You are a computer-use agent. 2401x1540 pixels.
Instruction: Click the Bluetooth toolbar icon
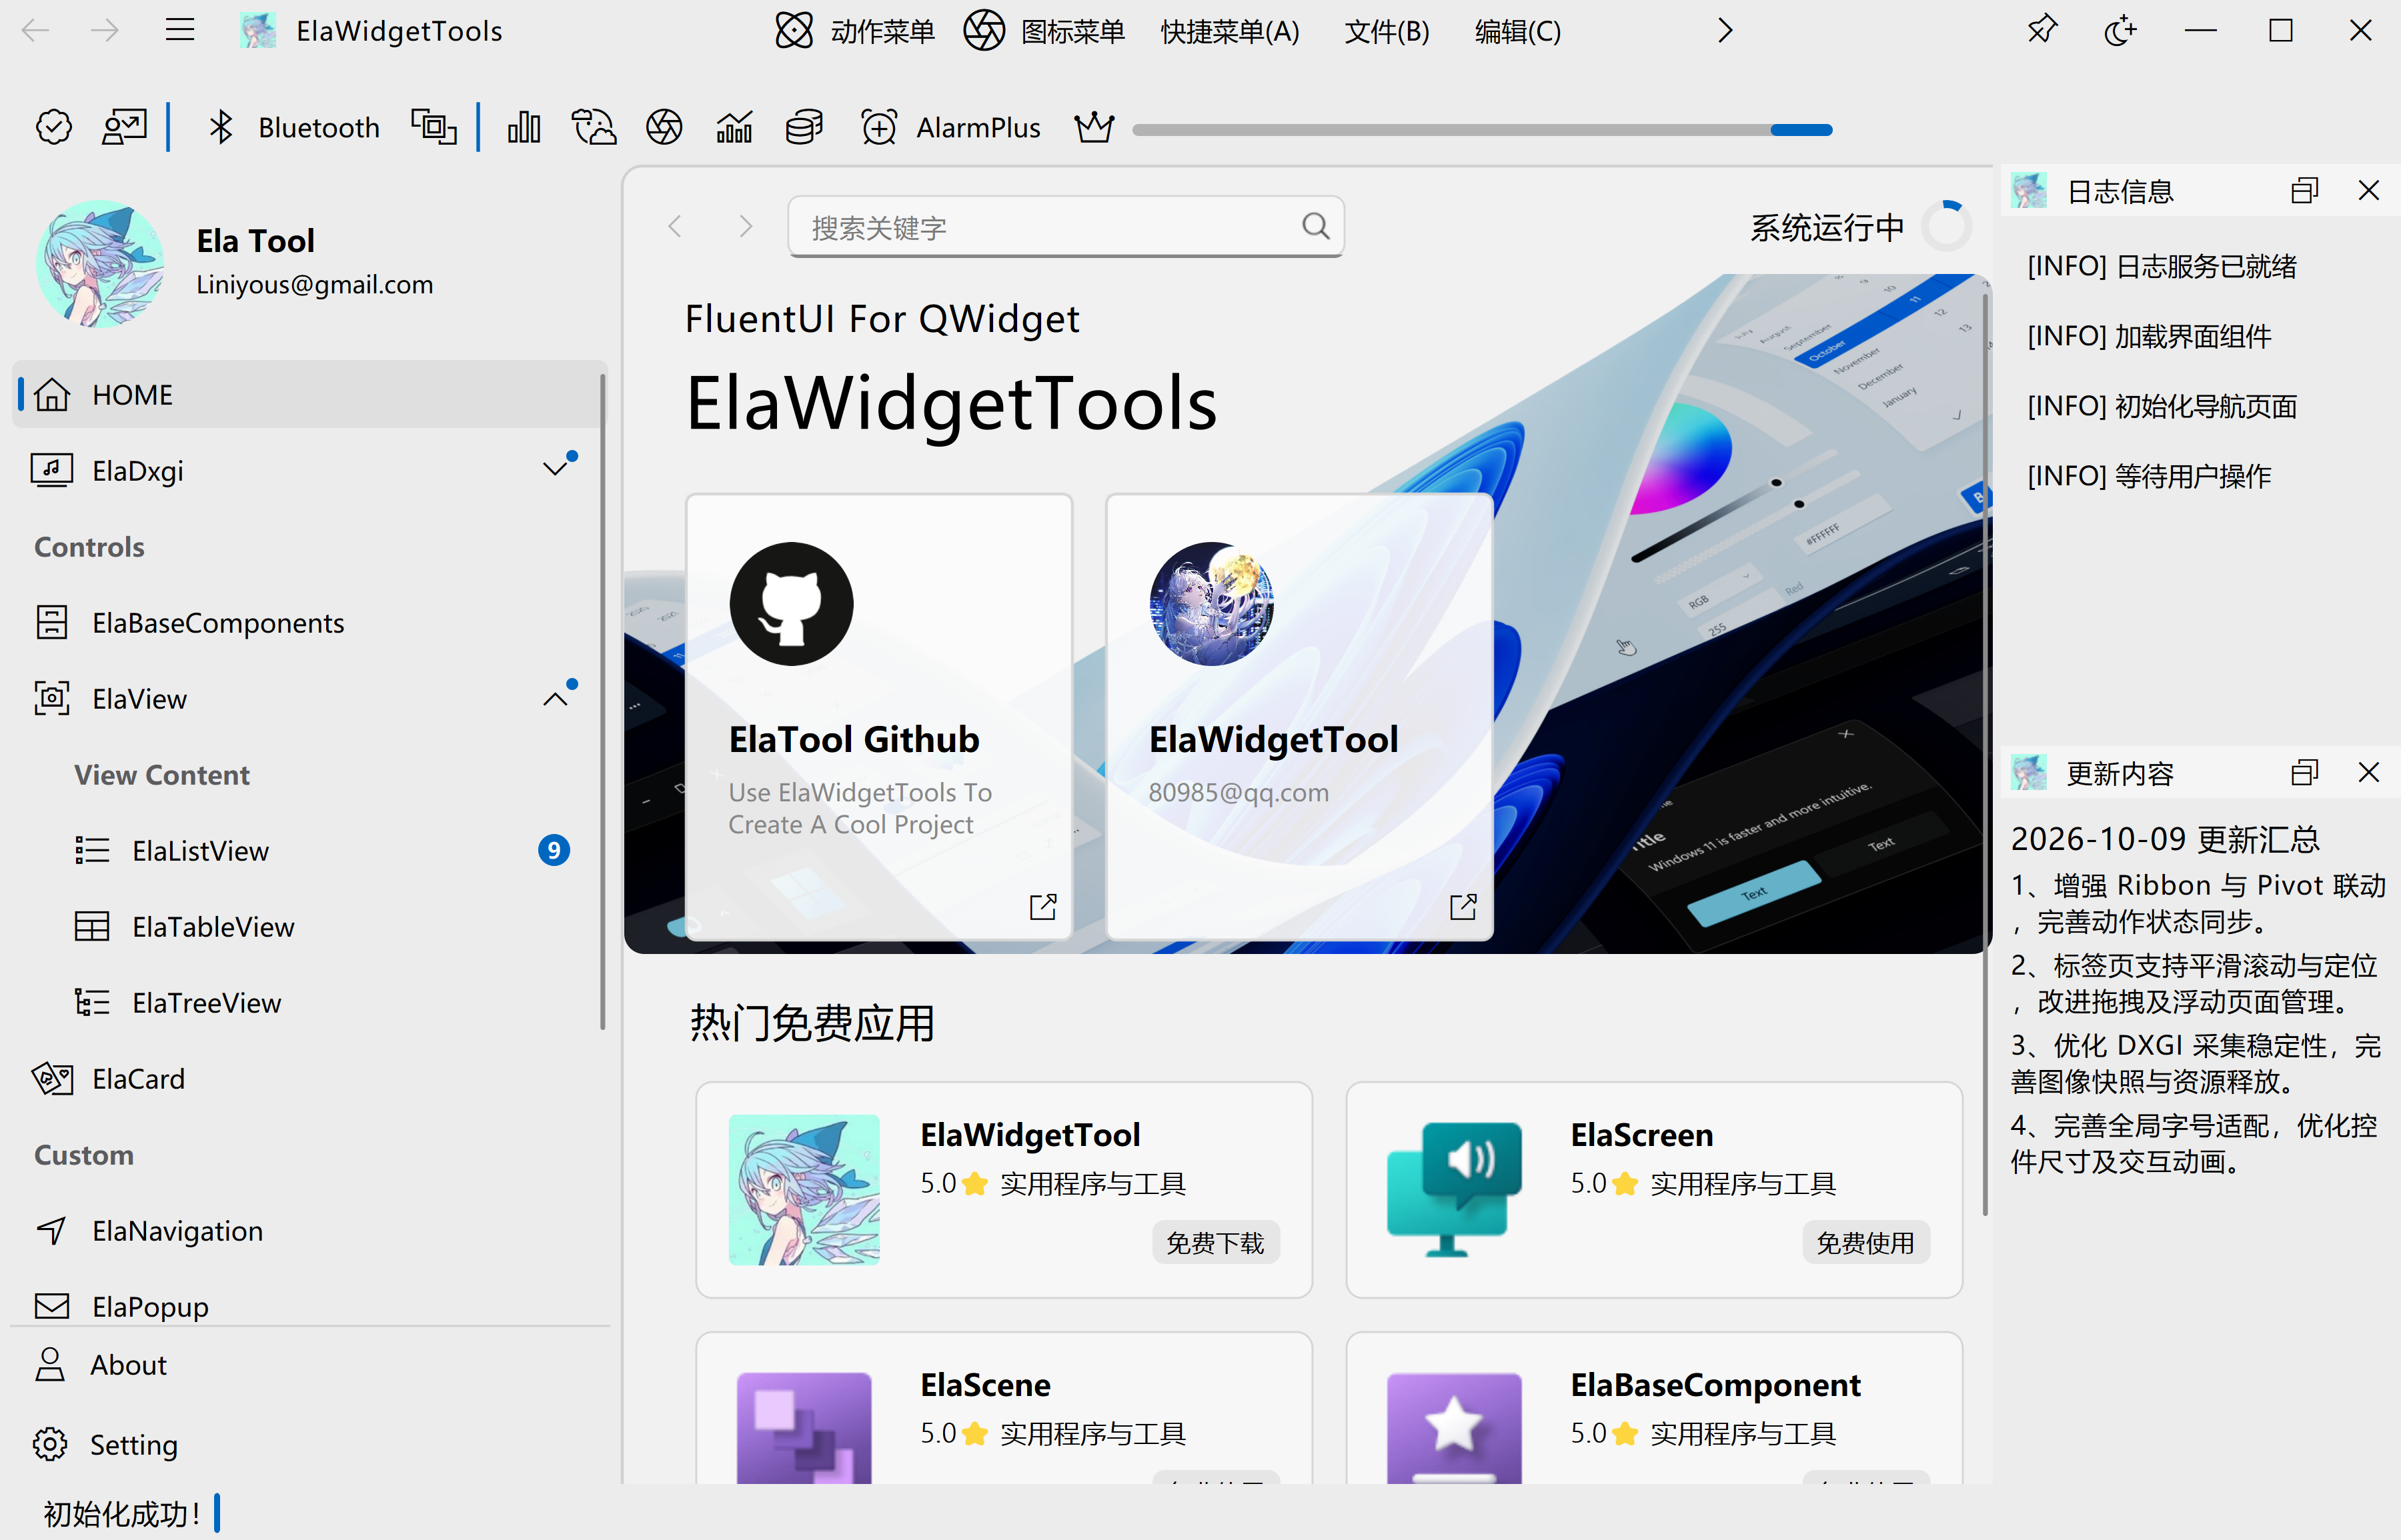(220, 128)
